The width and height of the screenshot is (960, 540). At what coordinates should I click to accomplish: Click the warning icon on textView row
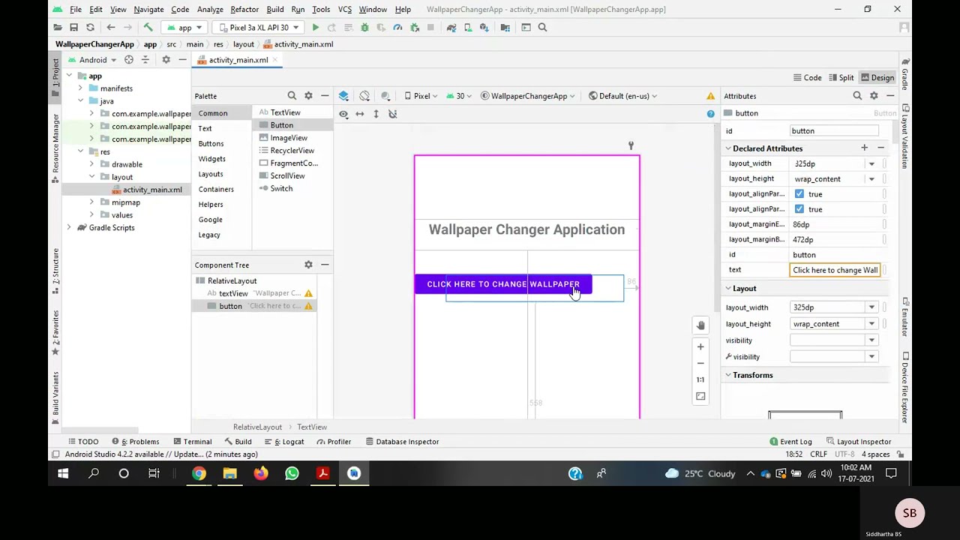(x=308, y=293)
